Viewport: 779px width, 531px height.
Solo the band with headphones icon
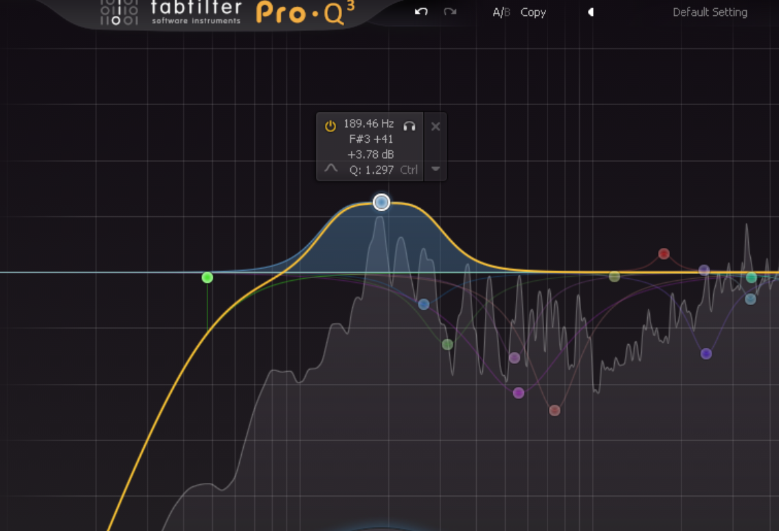point(409,126)
